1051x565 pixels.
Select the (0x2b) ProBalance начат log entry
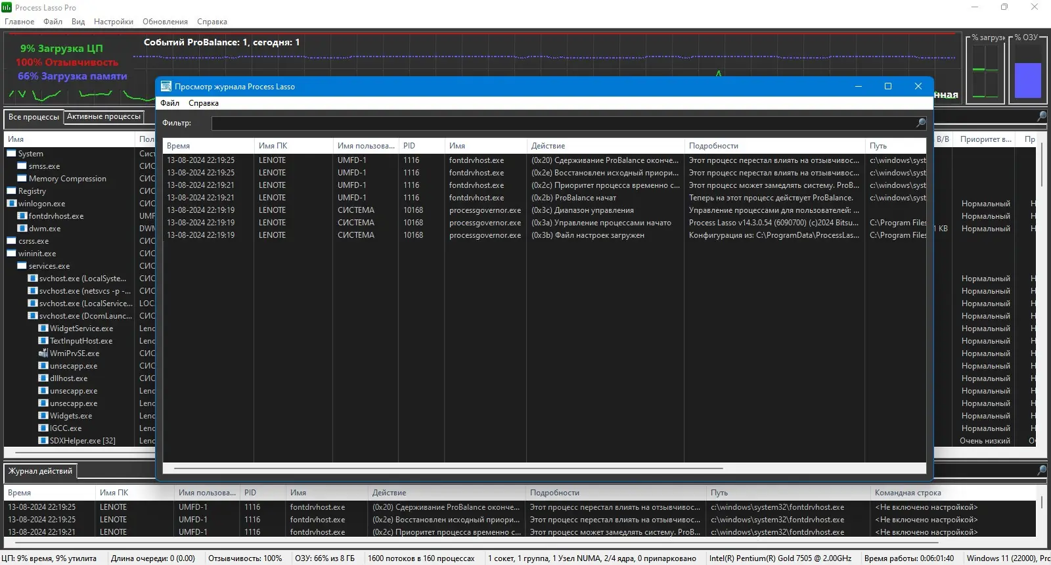[545, 198]
